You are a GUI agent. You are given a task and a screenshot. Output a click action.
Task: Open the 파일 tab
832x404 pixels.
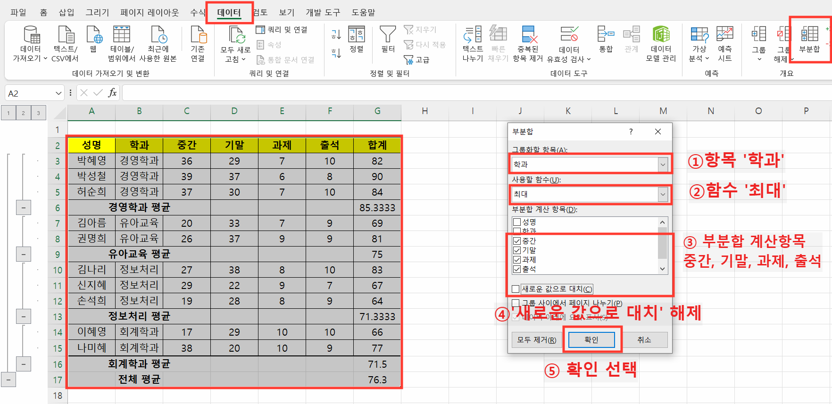tap(18, 12)
